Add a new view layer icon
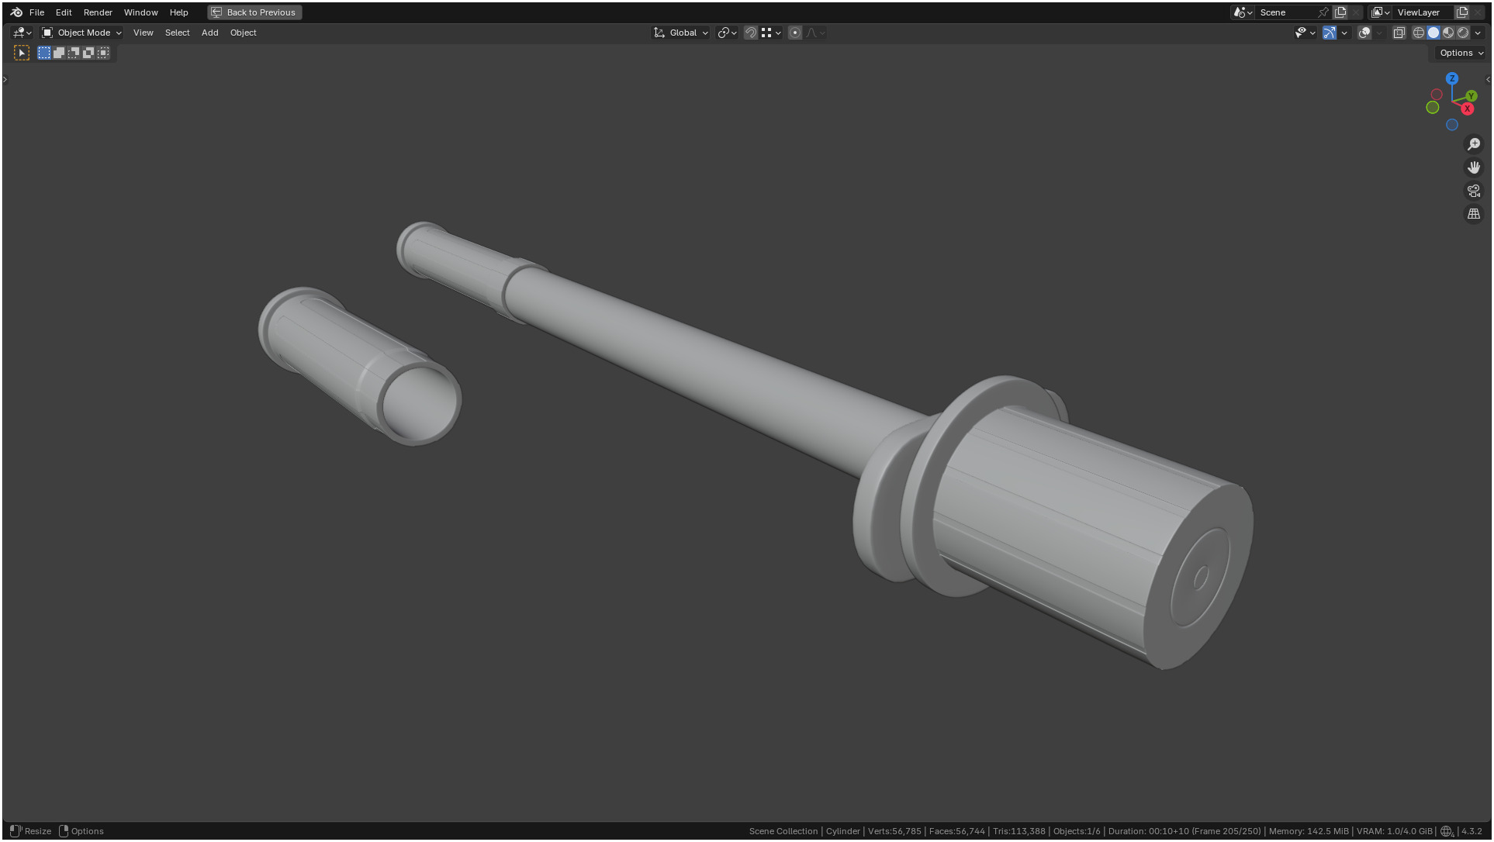 pyautogui.click(x=1462, y=12)
